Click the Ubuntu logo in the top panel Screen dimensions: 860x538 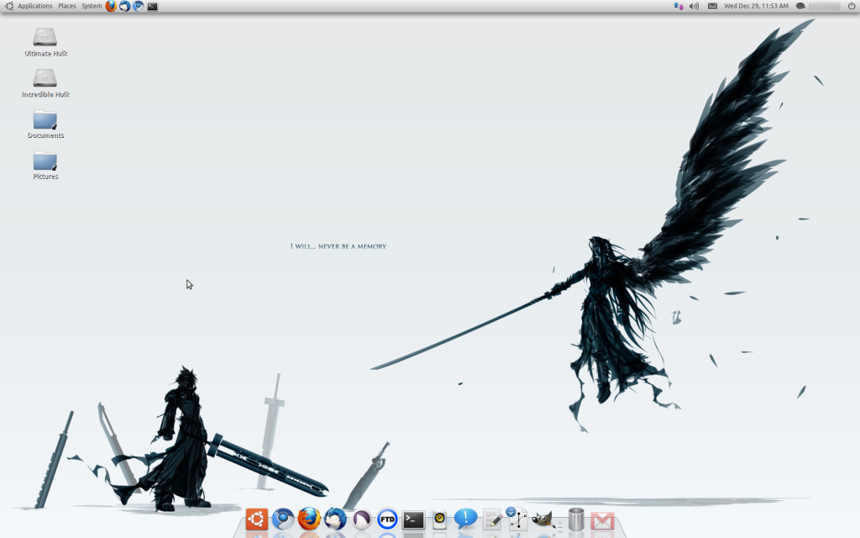point(8,6)
